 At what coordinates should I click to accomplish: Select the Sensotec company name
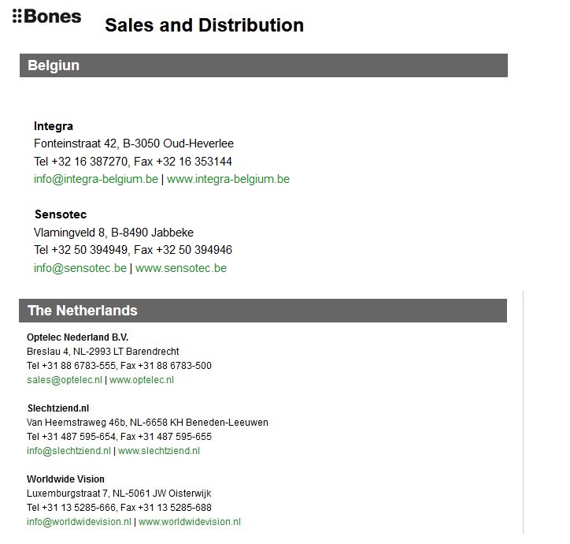click(61, 214)
